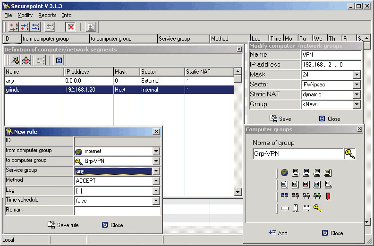Click the opposing blue arrows rule icon
The width and height of the screenshot is (374, 246).
[36, 27]
